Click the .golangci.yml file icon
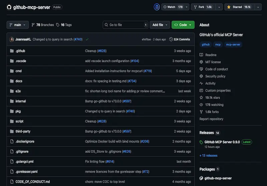The width and height of the screenshot is (267, 186). click(x=12, y=161)
